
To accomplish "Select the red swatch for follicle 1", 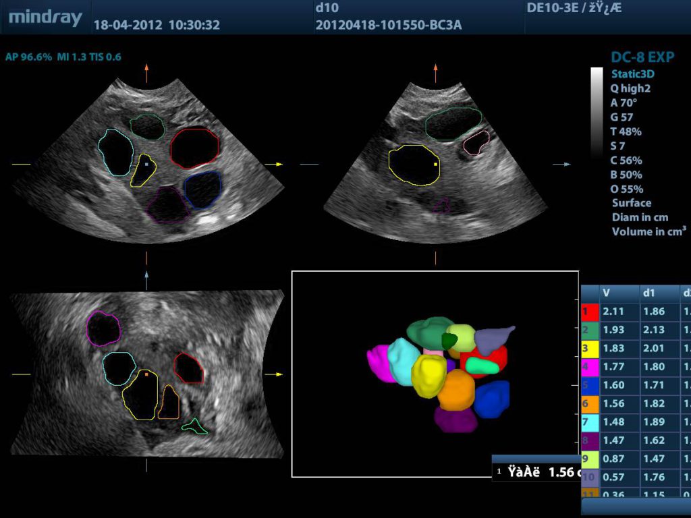I will point(590,312).
